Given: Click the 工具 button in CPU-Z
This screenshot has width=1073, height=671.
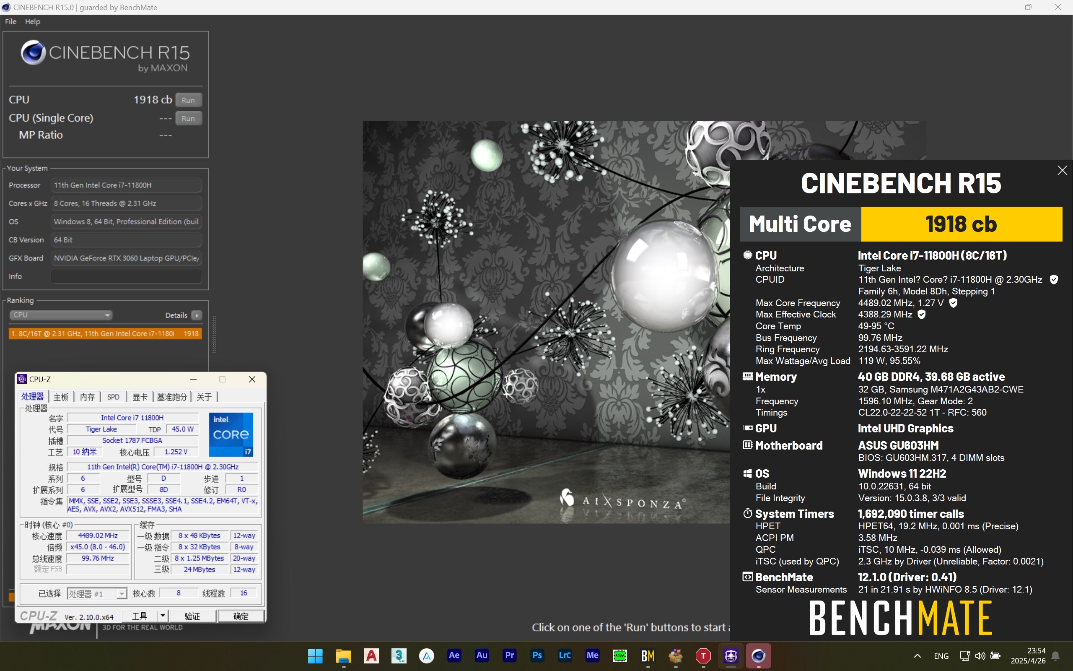Looking at the screenshot, I should tap(140, 616).
